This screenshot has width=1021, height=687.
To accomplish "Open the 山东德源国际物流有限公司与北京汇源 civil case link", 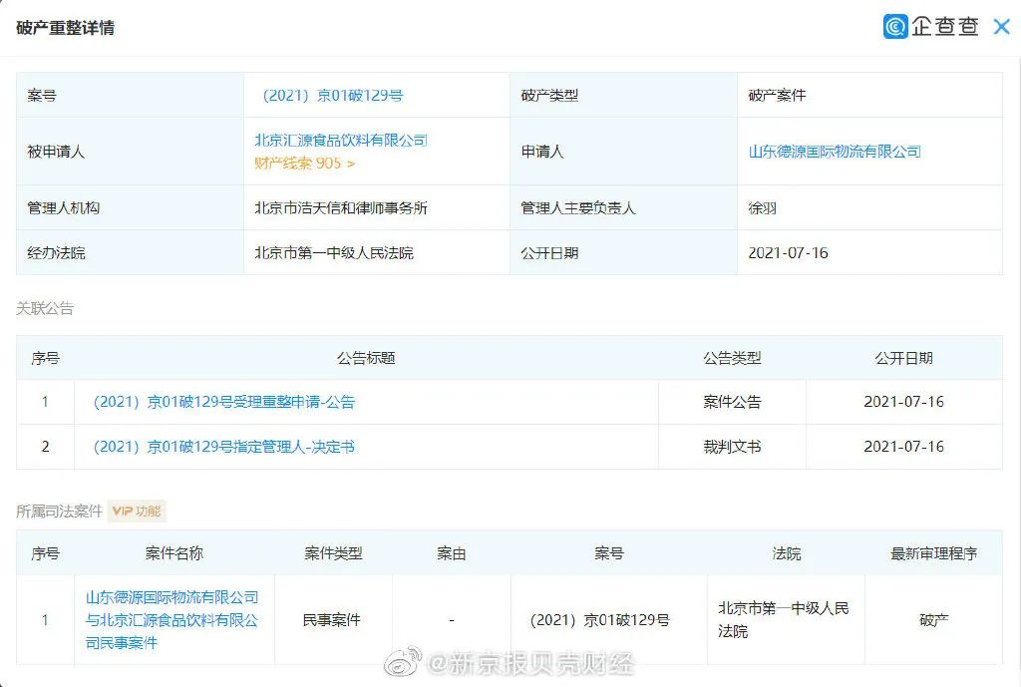I will [x=172, y=620].
